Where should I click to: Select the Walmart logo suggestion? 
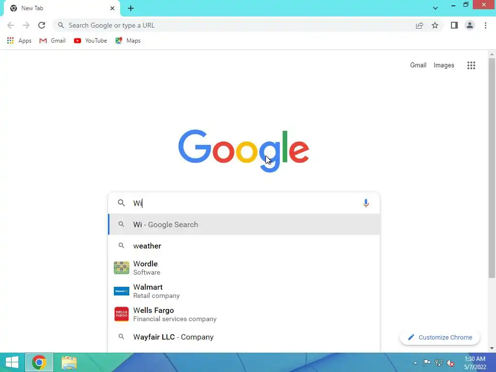coord(122,291)
